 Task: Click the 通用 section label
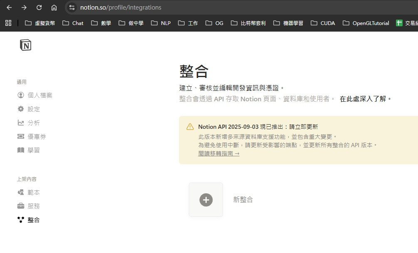click(x=22, y=82)
